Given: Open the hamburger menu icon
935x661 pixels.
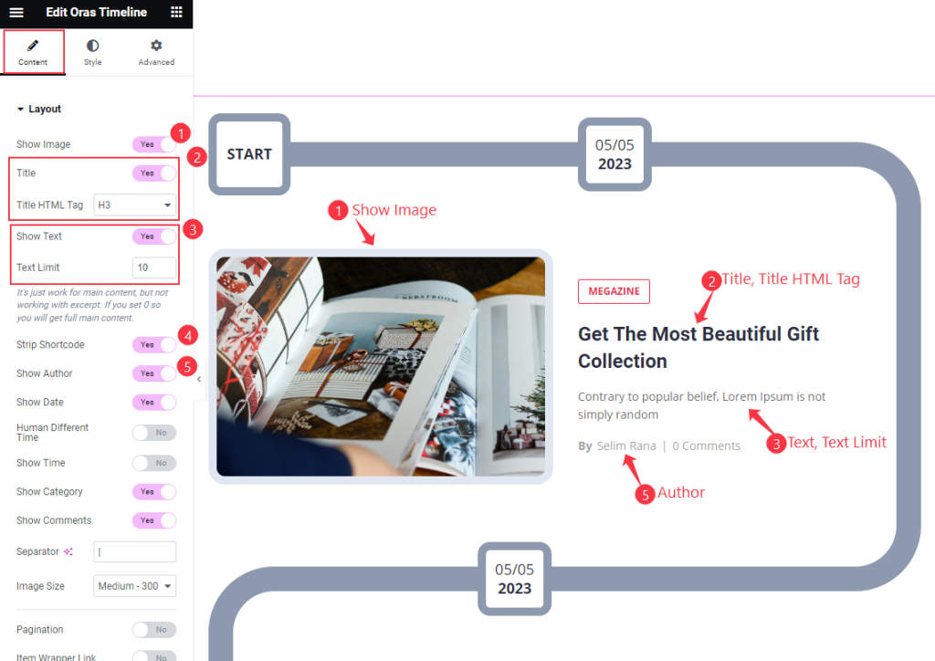Looking at the screenshot, I should 16,12.
